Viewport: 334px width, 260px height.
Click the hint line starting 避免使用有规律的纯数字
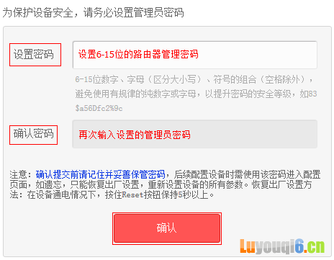tap(196, 94)
